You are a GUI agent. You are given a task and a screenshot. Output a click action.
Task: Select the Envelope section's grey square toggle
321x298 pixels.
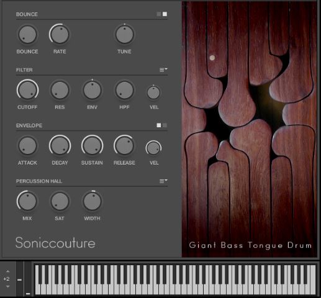[165, 125]
